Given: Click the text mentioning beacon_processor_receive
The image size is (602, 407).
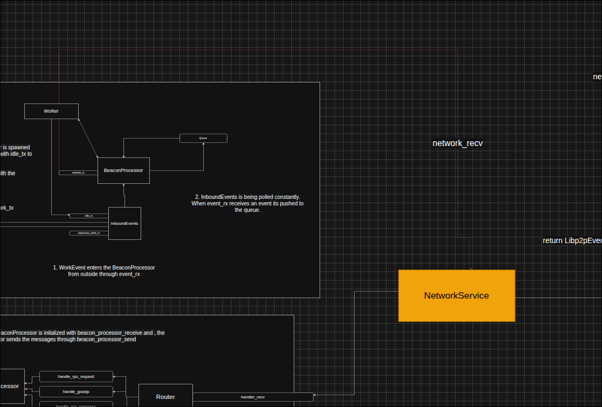Looking at the screenshot, I should [x=82, y=336].
